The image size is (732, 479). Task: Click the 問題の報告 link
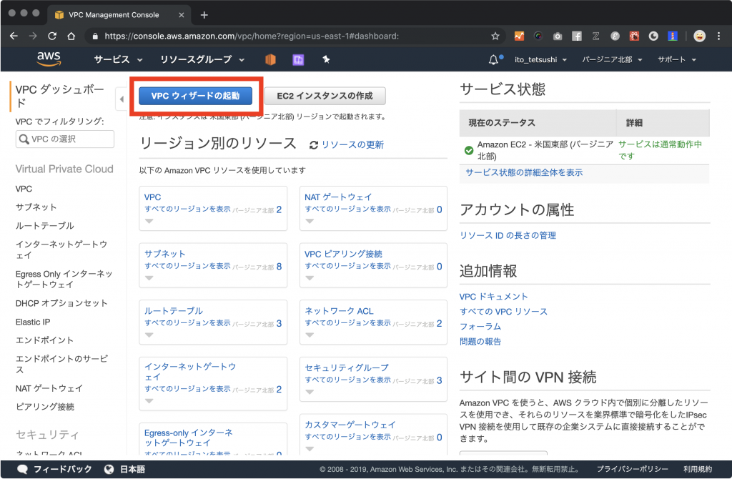[480, 341]
